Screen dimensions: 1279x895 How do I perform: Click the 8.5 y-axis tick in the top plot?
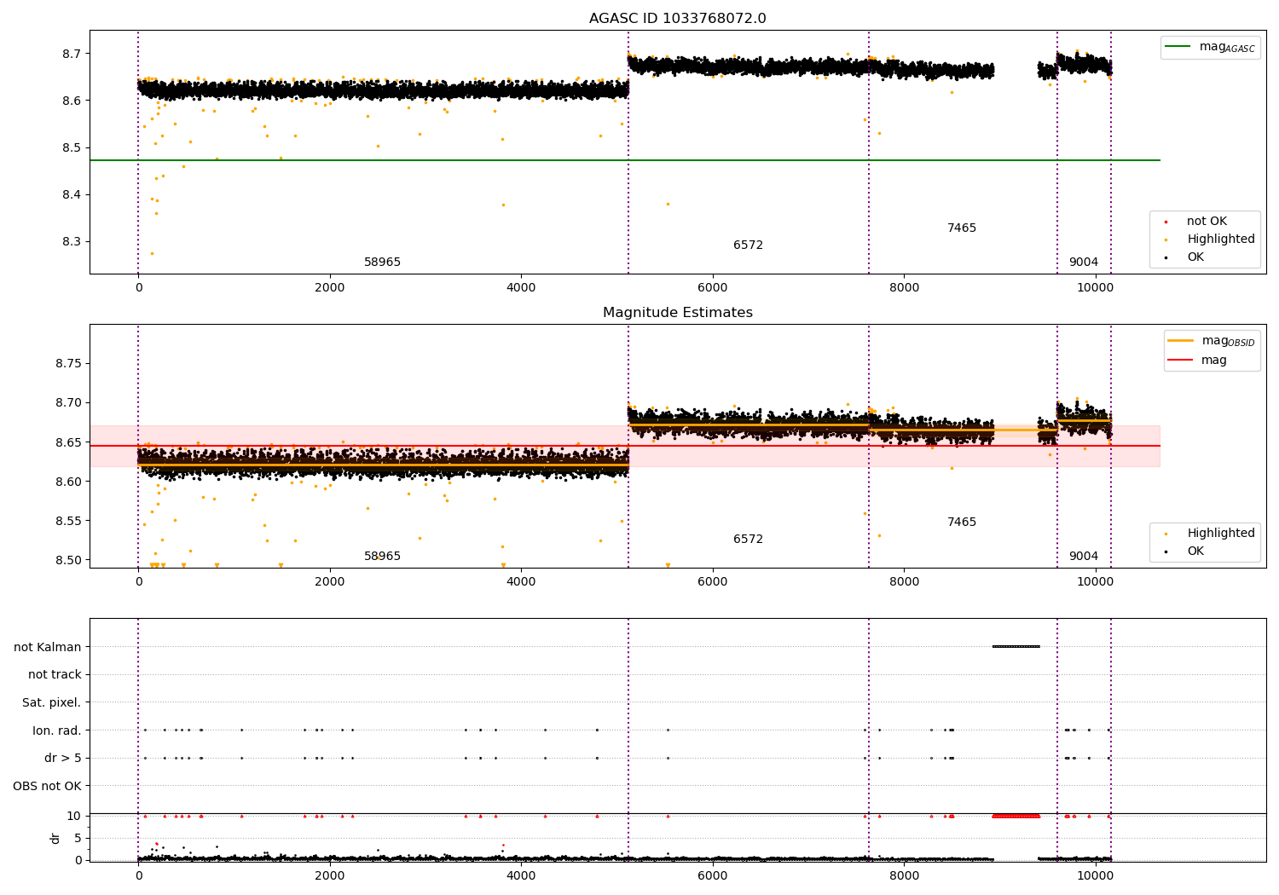point(72,147)
